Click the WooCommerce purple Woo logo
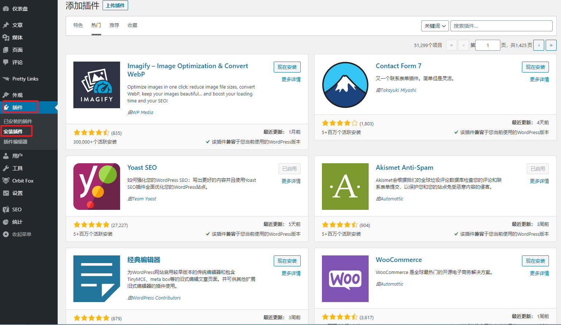The image size is (561, 325). point(345,279)
